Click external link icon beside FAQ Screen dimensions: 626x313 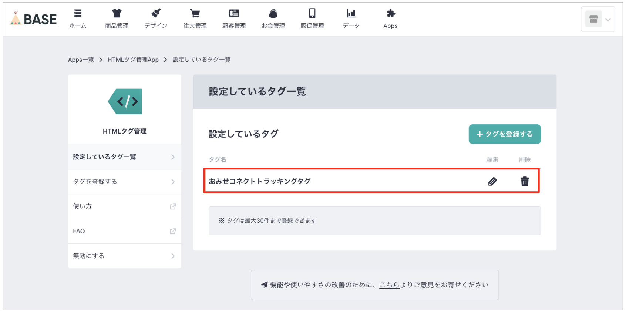click(173, 231)
